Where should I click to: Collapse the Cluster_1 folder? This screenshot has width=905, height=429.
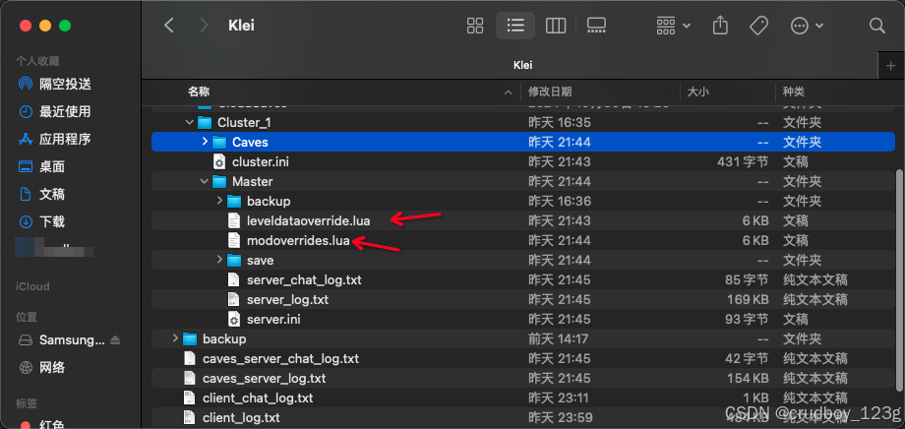tap(189, 122)
